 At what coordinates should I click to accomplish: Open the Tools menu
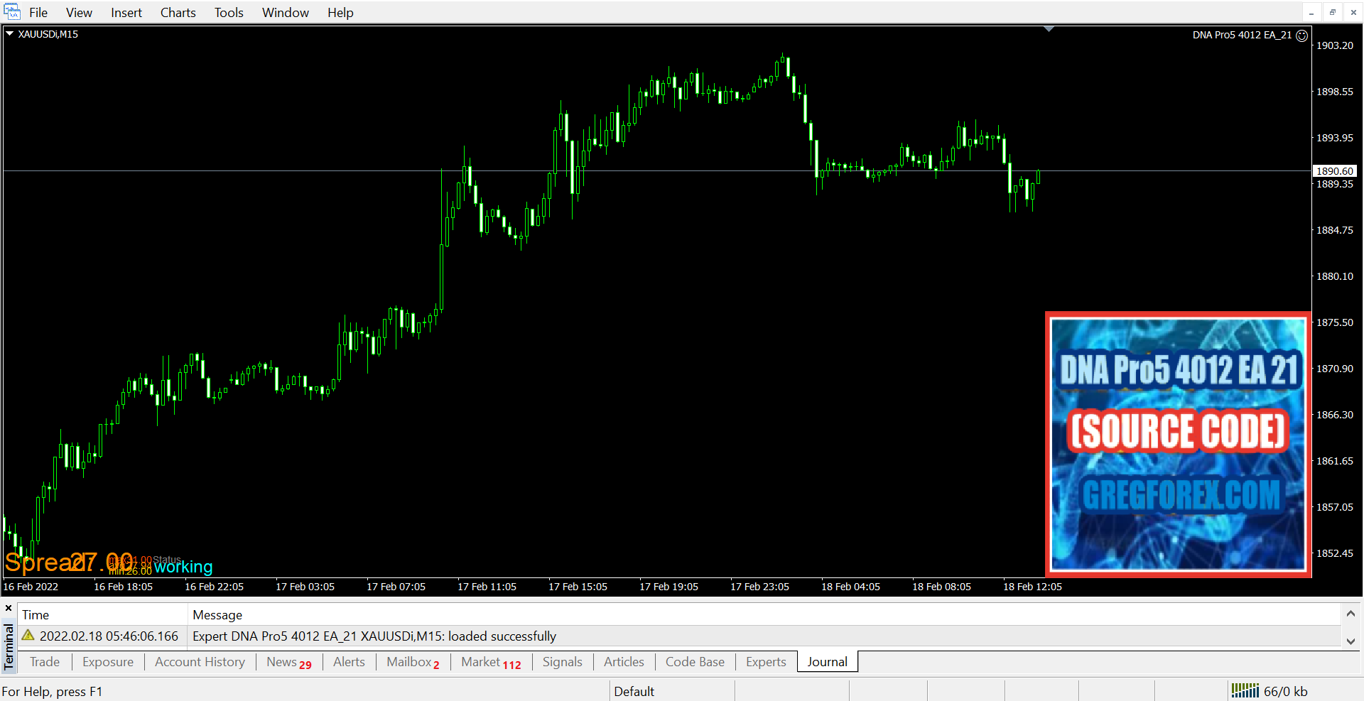click(x=229, y=13)
